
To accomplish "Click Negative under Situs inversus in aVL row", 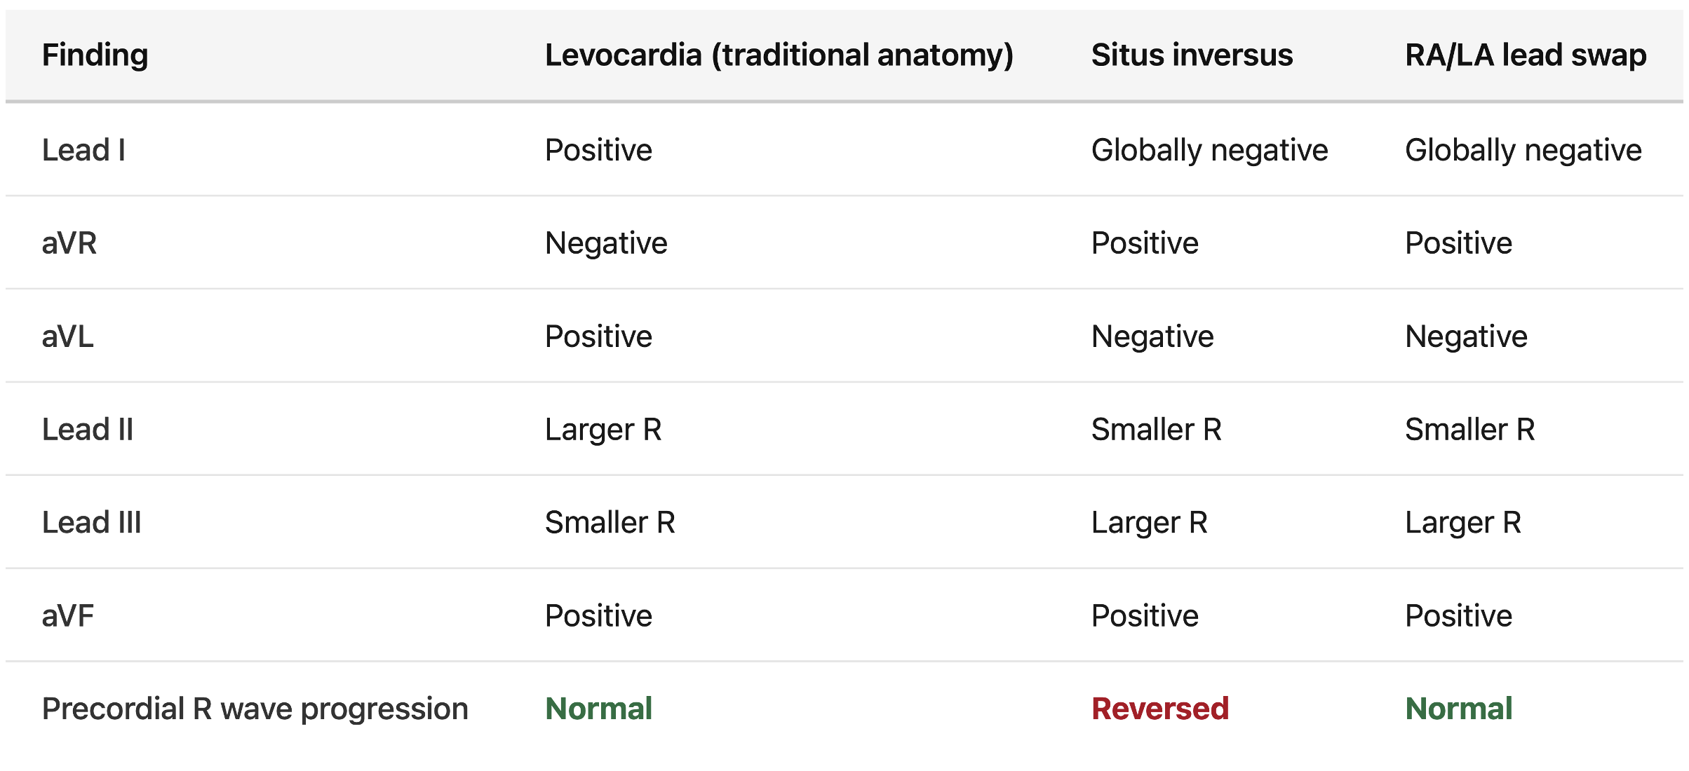I will pyautogui.click(x=1152, y=336).
